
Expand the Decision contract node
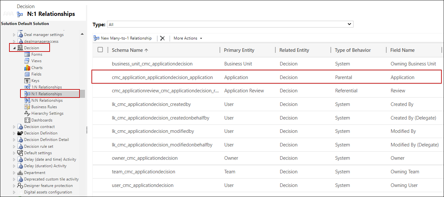pos(14,127)
